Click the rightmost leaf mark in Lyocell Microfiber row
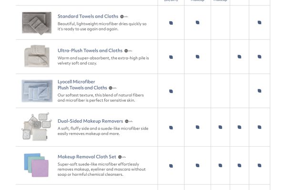 coord(259,91)
